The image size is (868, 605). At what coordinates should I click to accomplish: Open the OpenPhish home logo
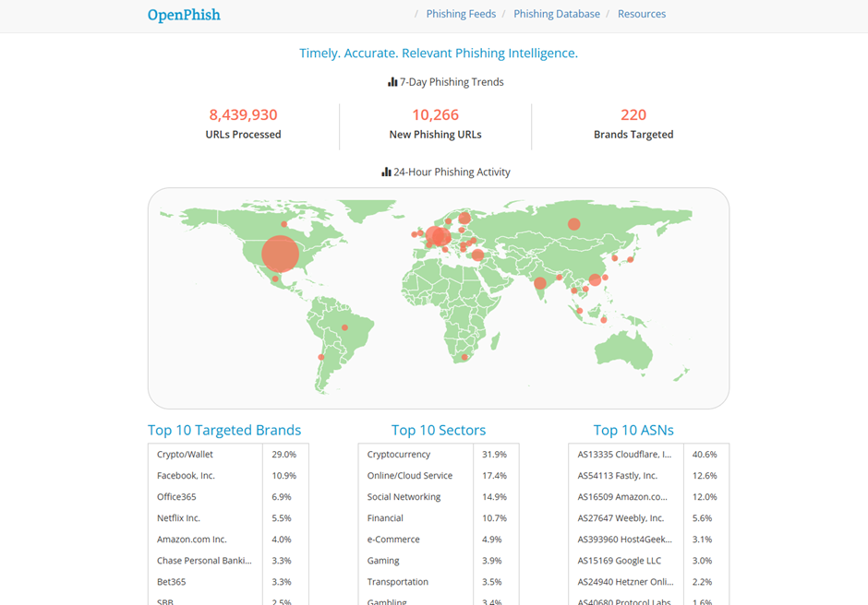pyautogui.click(x=184, y=15)
